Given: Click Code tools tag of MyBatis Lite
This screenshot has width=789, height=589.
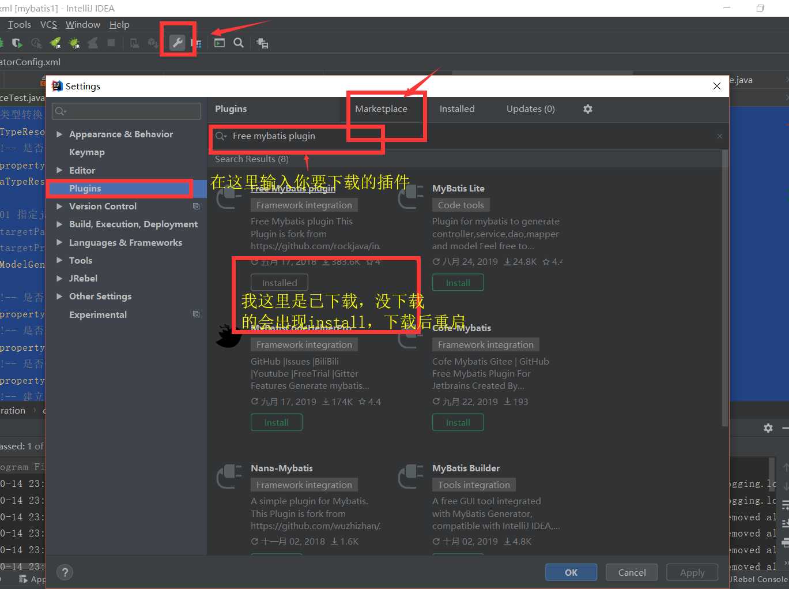Looking at the screenshot, I should click(x=461, y=205).
